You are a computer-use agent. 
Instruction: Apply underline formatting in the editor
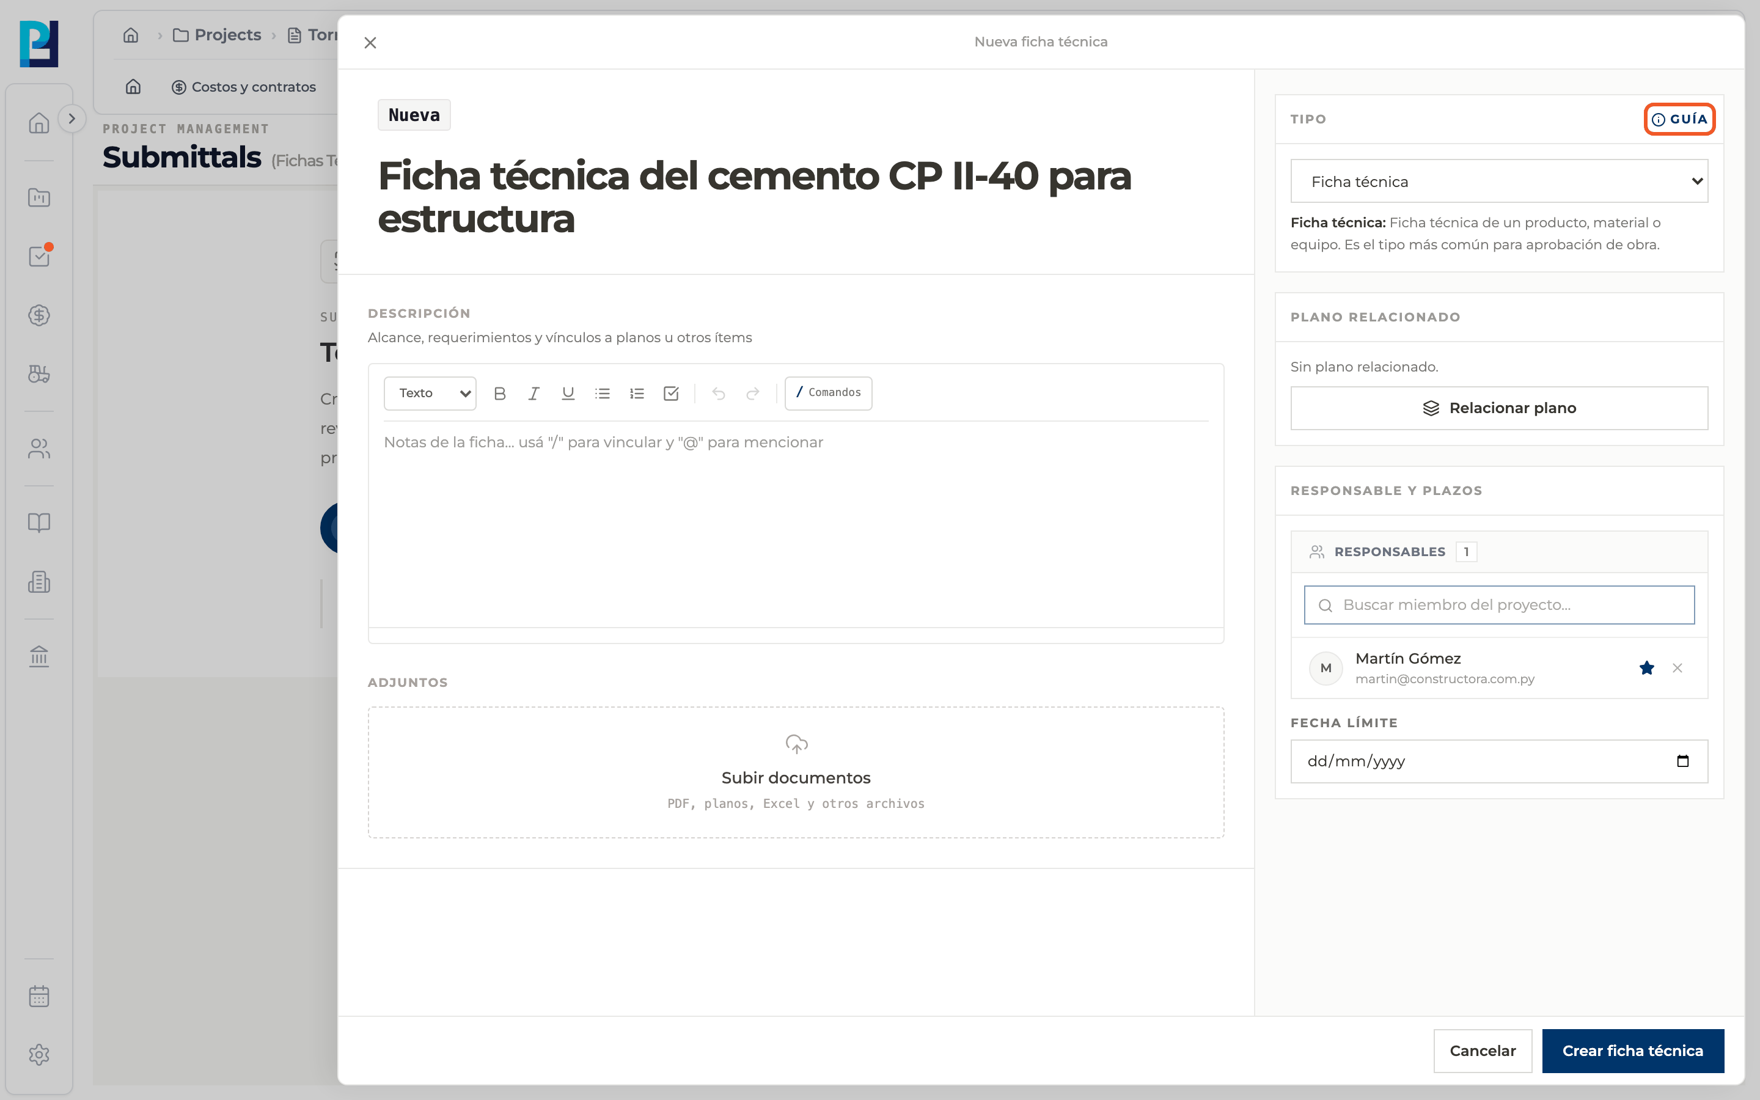click(x=568, y=393)
